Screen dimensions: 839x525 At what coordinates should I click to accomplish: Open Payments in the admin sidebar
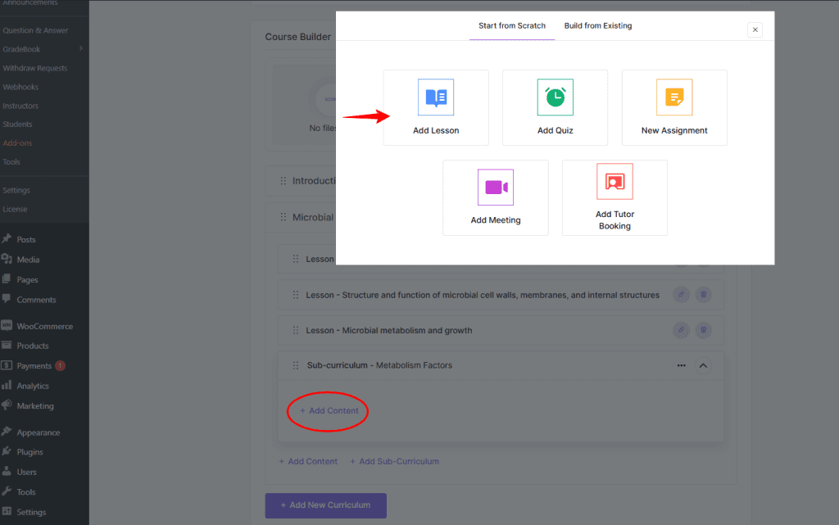pos(34,366)
